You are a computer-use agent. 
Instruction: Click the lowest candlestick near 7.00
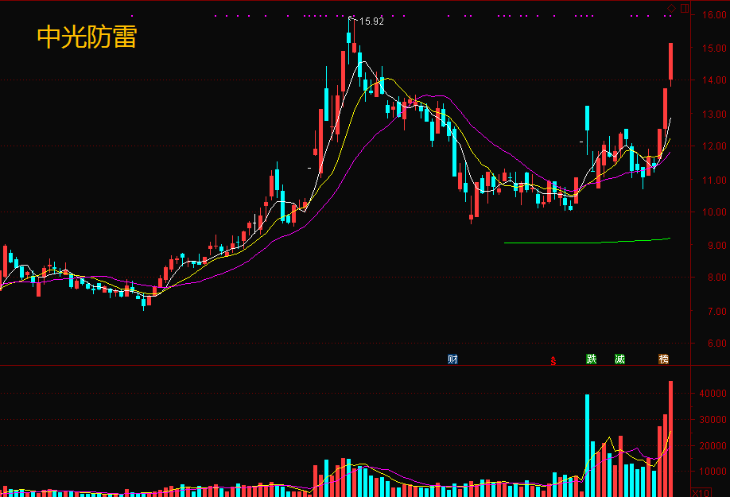[x=144, y=301]
